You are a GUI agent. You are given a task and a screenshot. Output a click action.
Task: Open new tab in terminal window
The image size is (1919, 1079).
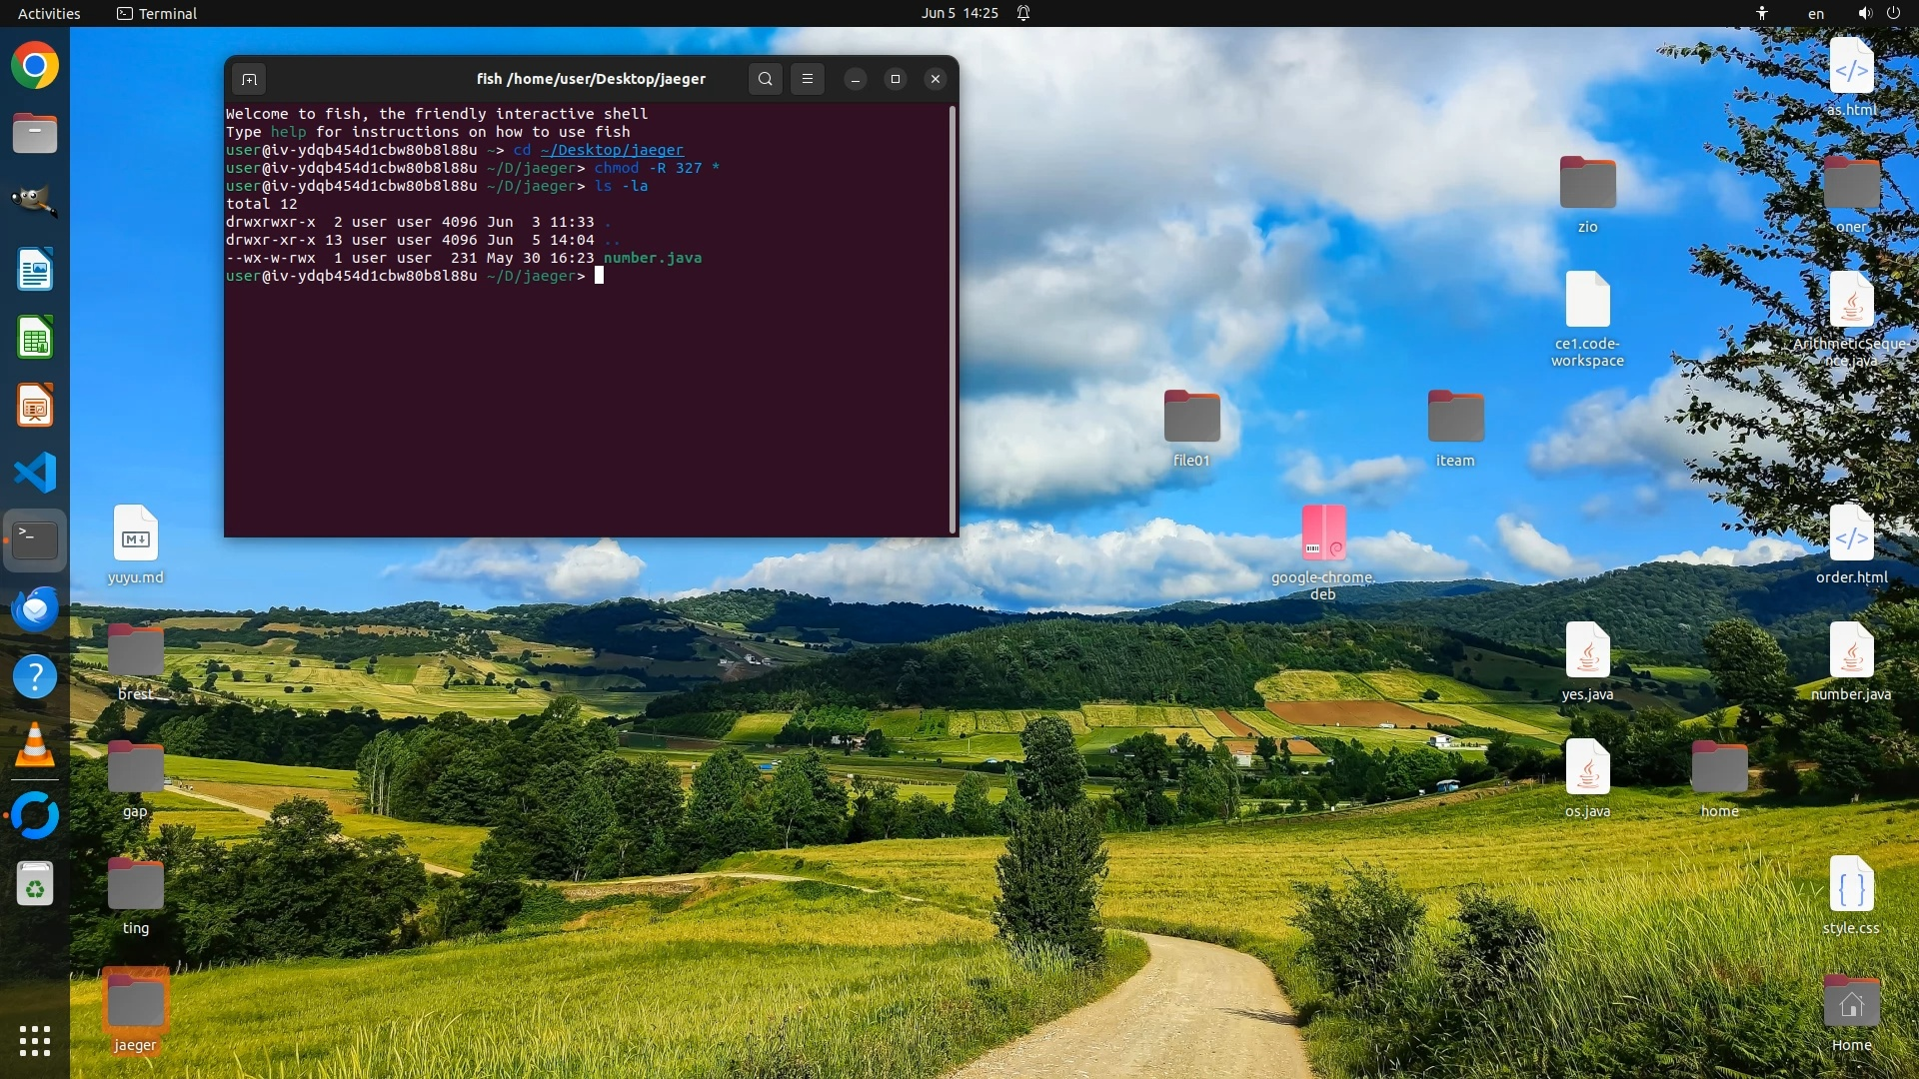(249, 79)
